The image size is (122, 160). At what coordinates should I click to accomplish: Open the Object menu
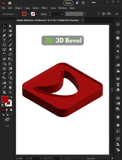point(18,8)
